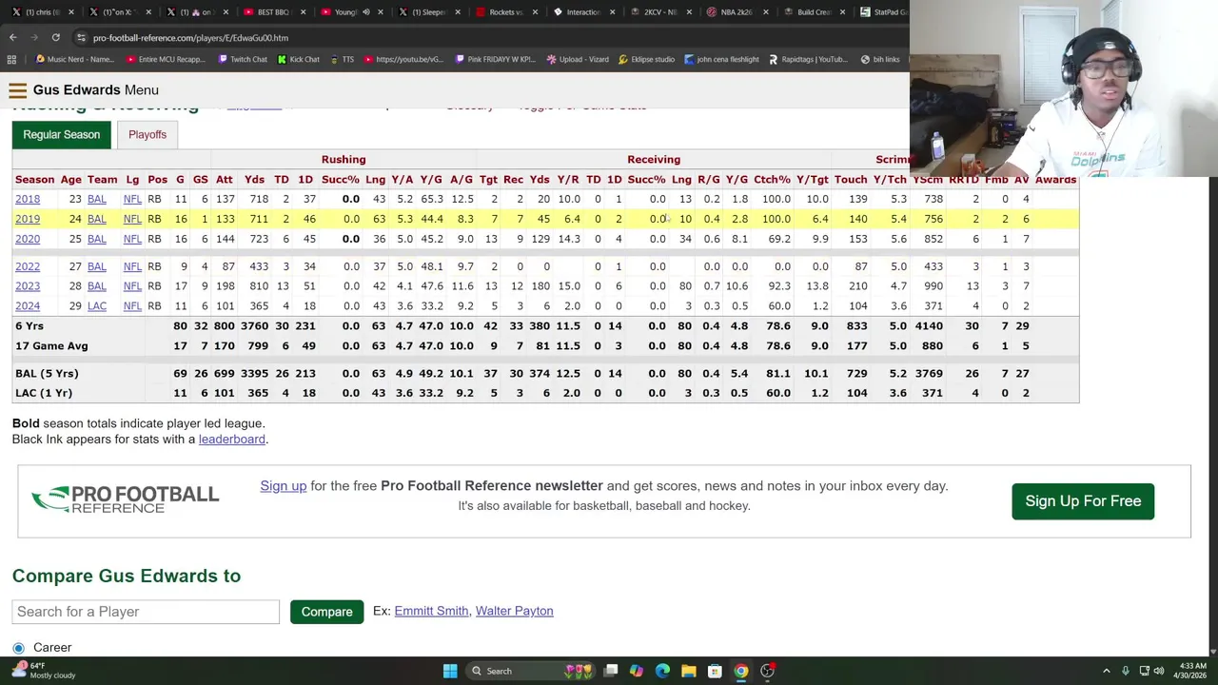This screenshot has width=1218, height=685.
Task: Open the Emmitt Smith example link
Action: click(x=431, y=611)
